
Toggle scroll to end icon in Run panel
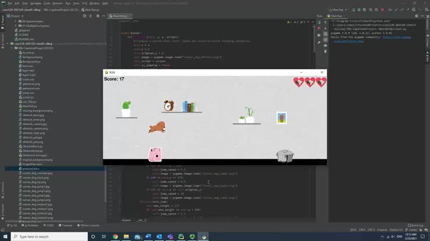[x=325, y=39]
